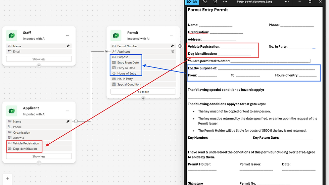The height and width of the screenshot is (185, 329).
Task: Click the key icon on Applicant Name row
Action: [x=68, y=121]
